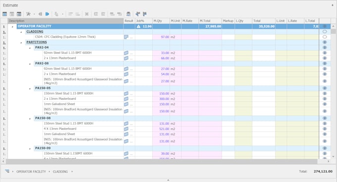Viewport: 337px width, 182px height.
Task: Collapse the PA150-08 subgroup
Action: click(30, 119)
